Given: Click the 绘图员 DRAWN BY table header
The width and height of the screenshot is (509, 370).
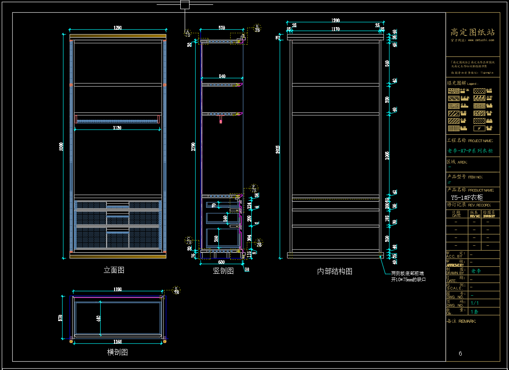Looking at the screenshot, I should pyautogui.click(x=489, y=214).
